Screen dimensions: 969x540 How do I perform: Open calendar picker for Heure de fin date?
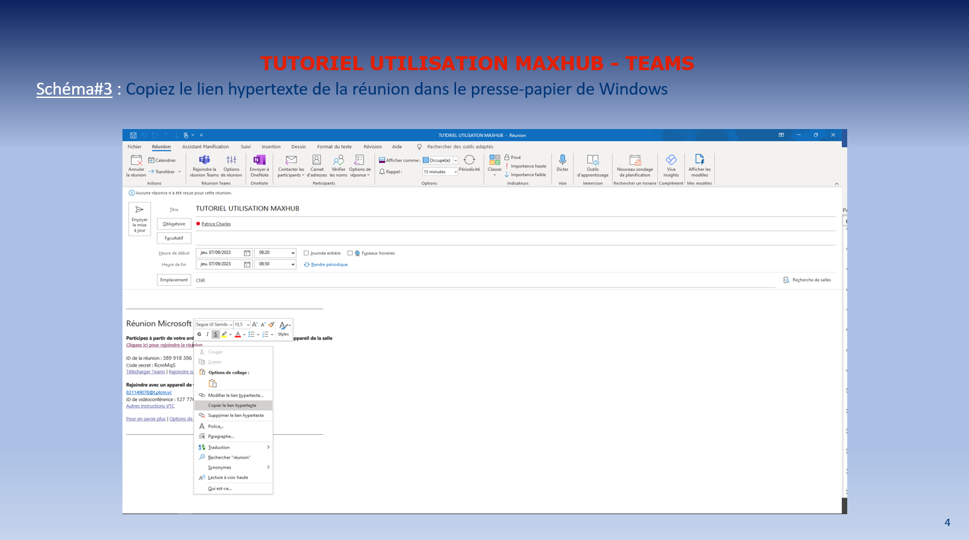pyautogui.click(x=247, y=264)
